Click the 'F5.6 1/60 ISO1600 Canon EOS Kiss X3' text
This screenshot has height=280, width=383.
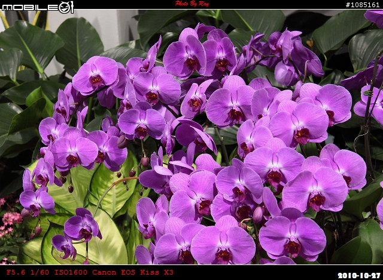tap(90, 272)
